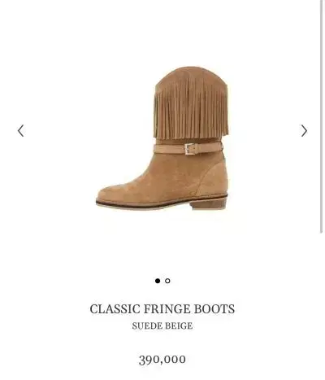Show the previous product image with left arrow
Screen dimensions: 325x380
(x=21, y=131)
